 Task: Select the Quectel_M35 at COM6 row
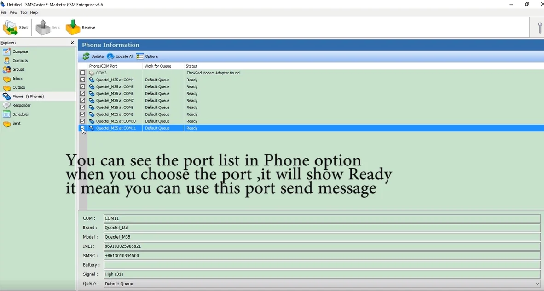(115, 94)
